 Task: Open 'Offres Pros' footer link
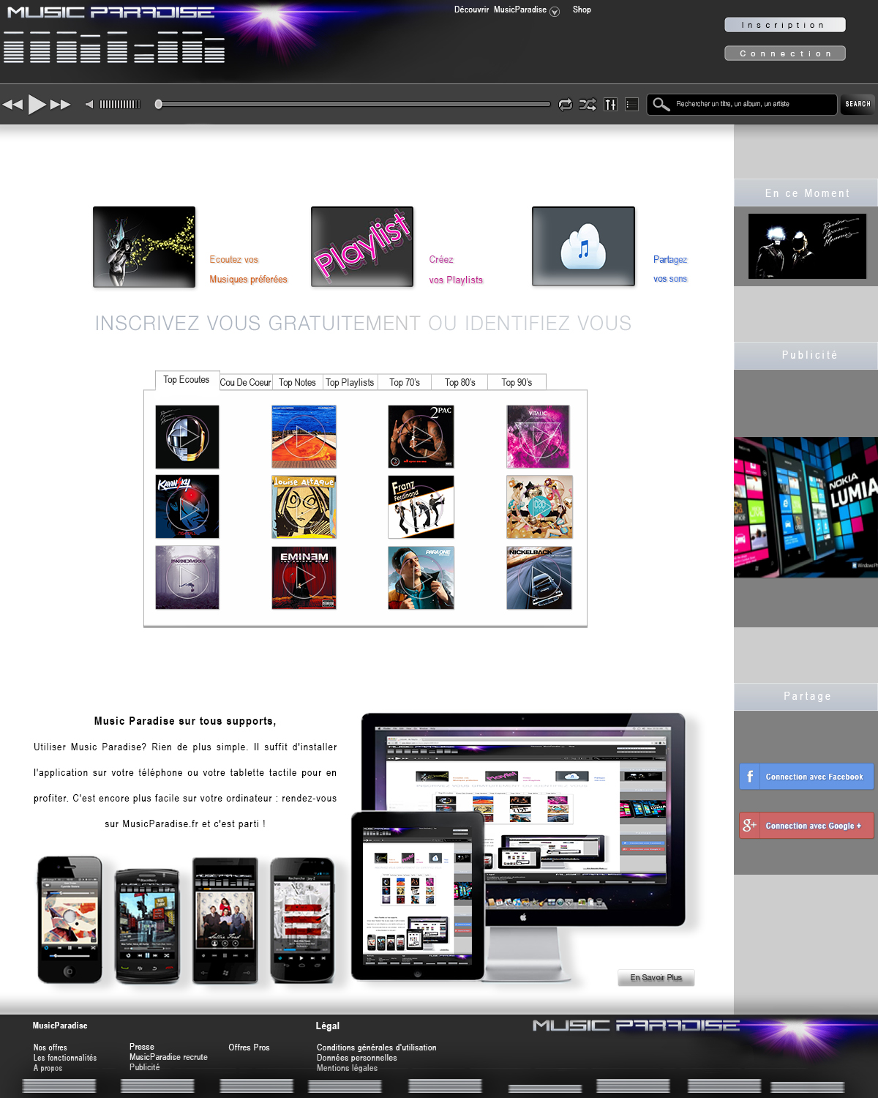click(x=249, y=1047)
